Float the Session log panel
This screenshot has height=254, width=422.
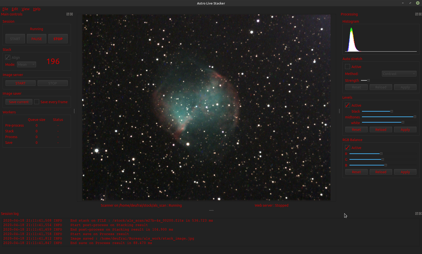point(417,213)
